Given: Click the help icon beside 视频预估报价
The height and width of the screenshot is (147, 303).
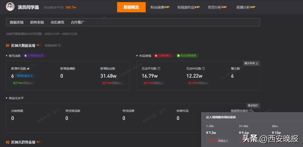Looking at the screenshot, I should tap(251, 111).
